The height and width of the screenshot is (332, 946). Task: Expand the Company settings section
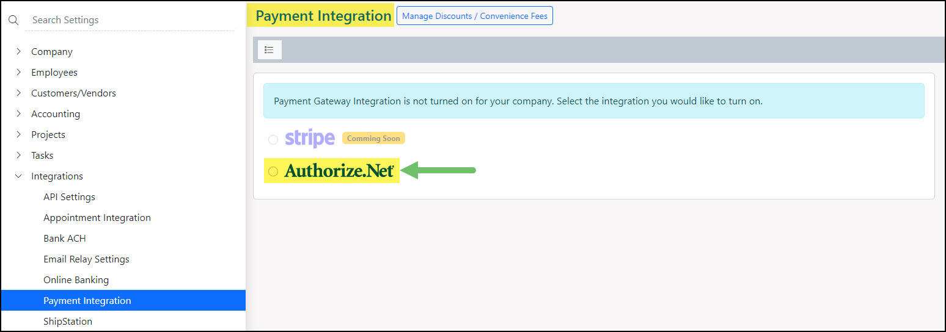18,52
